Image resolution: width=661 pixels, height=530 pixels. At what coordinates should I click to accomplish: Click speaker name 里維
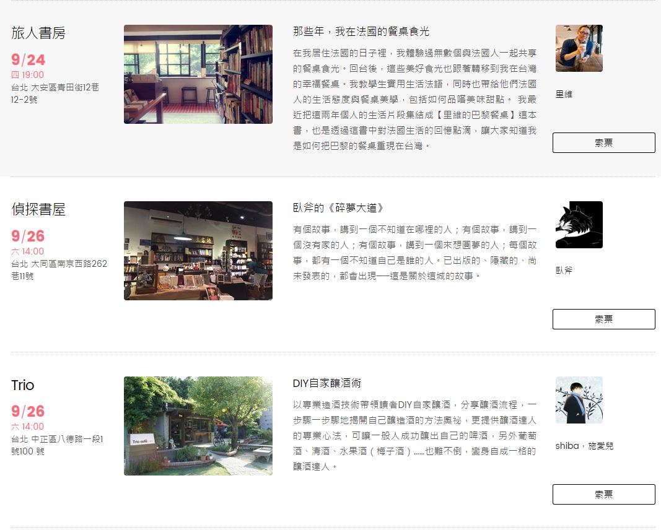click(x=564, y=94)
